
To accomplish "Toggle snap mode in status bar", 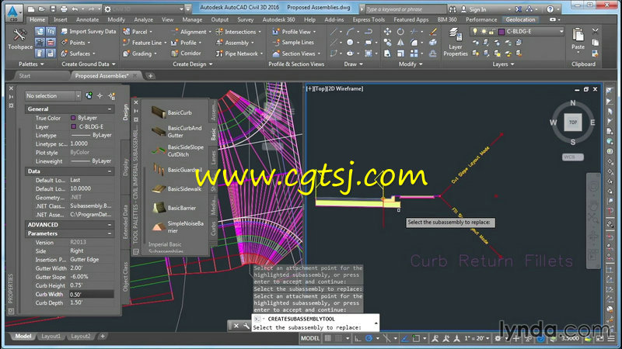I will point(338,338).
